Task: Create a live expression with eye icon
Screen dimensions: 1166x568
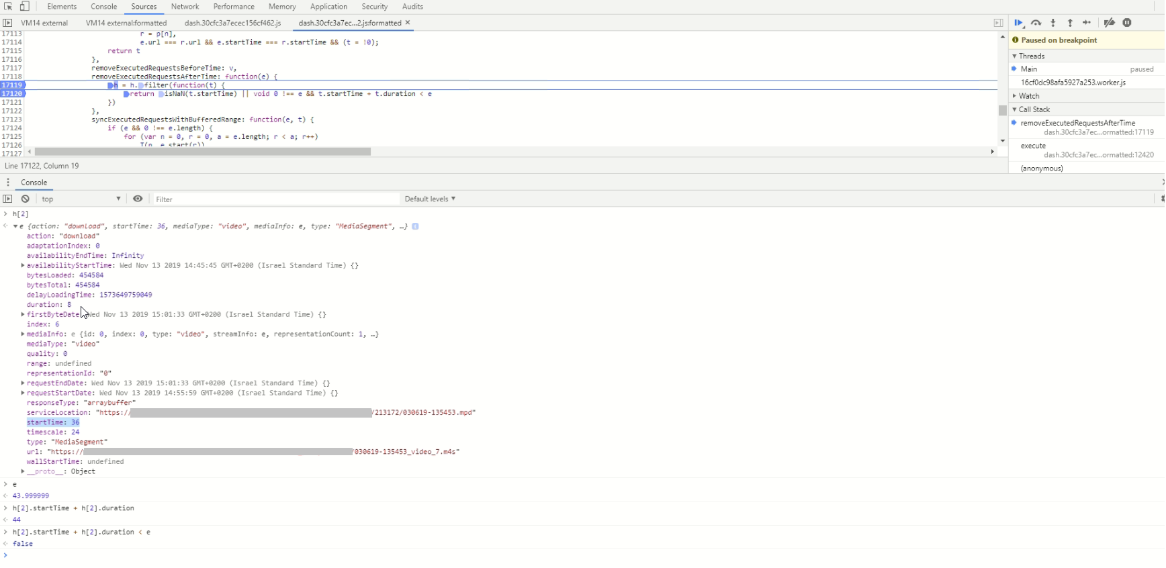Action: click(138, 199)
